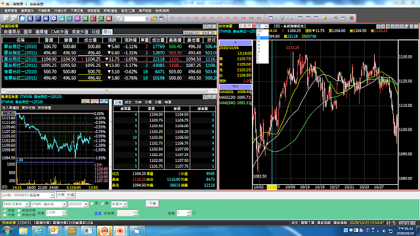420x236 pixels.
Task: Click the F12 shortcut button
Action: pos(259,18)
